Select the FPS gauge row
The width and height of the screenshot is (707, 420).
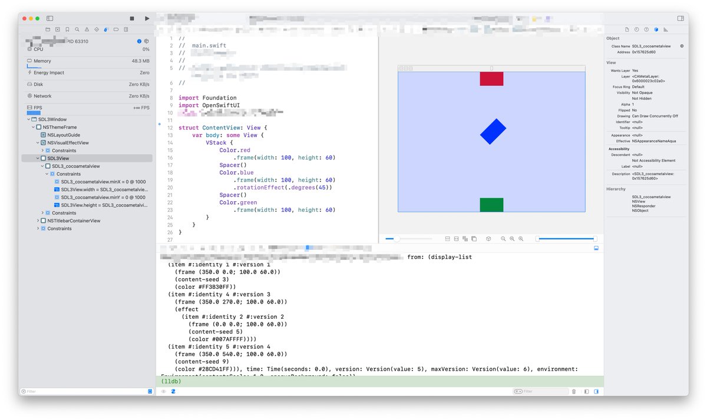[x=87, y=109]
